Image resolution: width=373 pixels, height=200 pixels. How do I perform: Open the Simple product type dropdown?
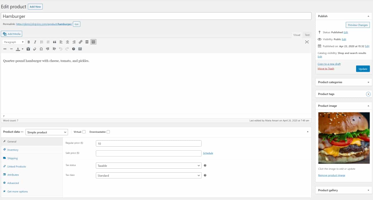pos(46,132)
